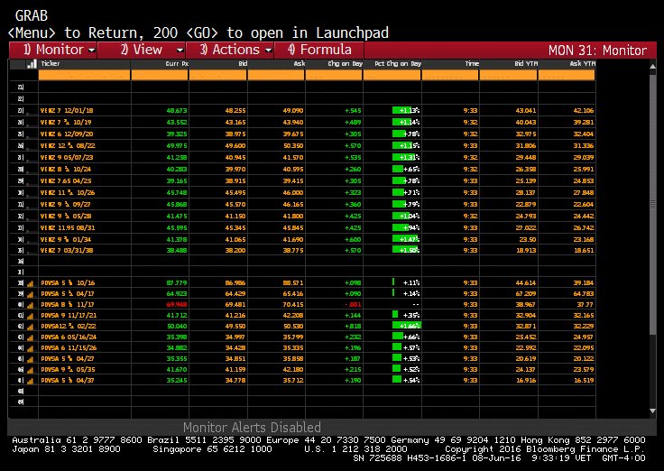Open chart icon for PDVSA 12 02/22 row
Viewport: 664px width, 471px height.
(30, 327)
